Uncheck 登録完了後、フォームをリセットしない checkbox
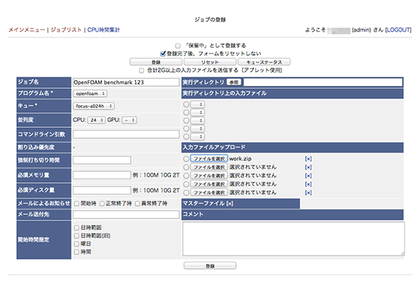This screenshot has height=291, width=419. (x=162, y=54)
